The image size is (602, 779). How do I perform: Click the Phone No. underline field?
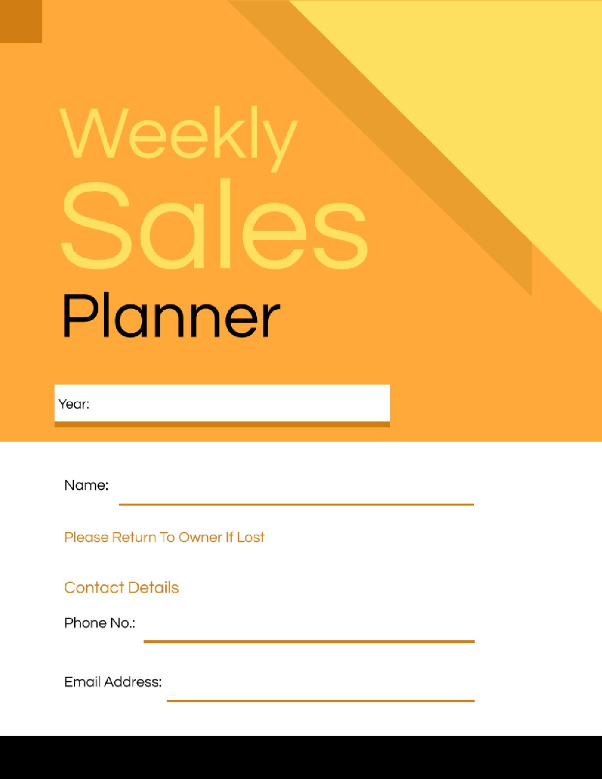[x=309, y=633]
